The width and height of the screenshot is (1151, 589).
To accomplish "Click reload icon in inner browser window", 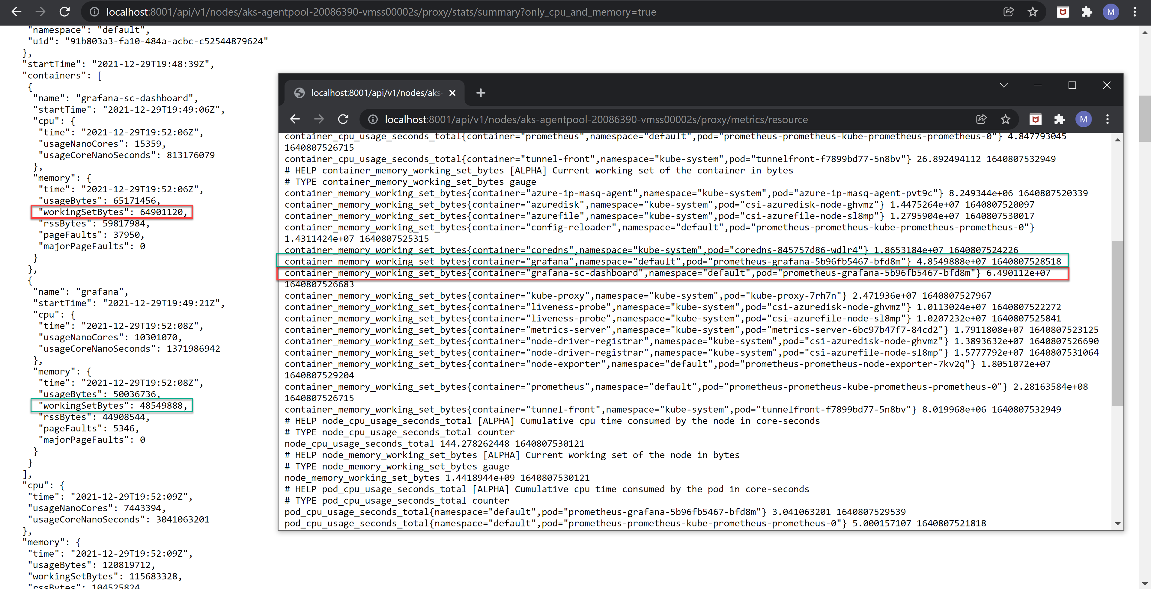I will pyautogui.click(x=343, y=119).
